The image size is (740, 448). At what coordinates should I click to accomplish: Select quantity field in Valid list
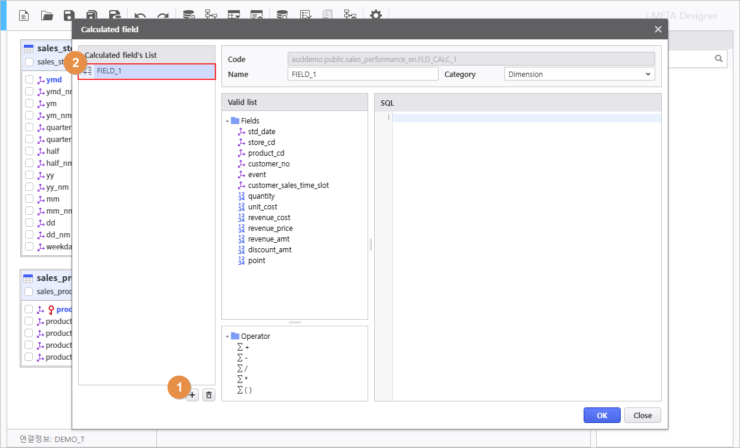click(x=261, y=196)
